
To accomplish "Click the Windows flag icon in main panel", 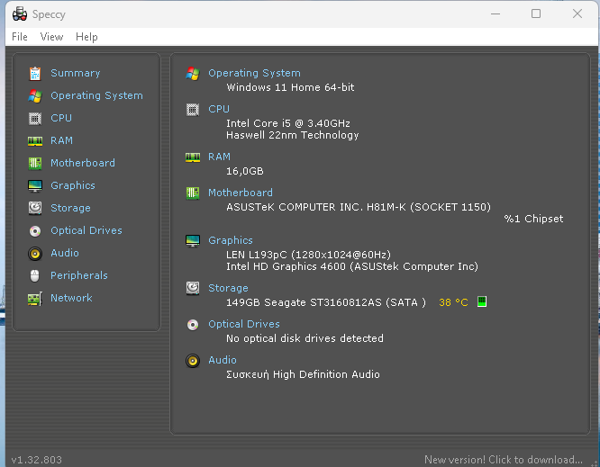I will (193, 74).
